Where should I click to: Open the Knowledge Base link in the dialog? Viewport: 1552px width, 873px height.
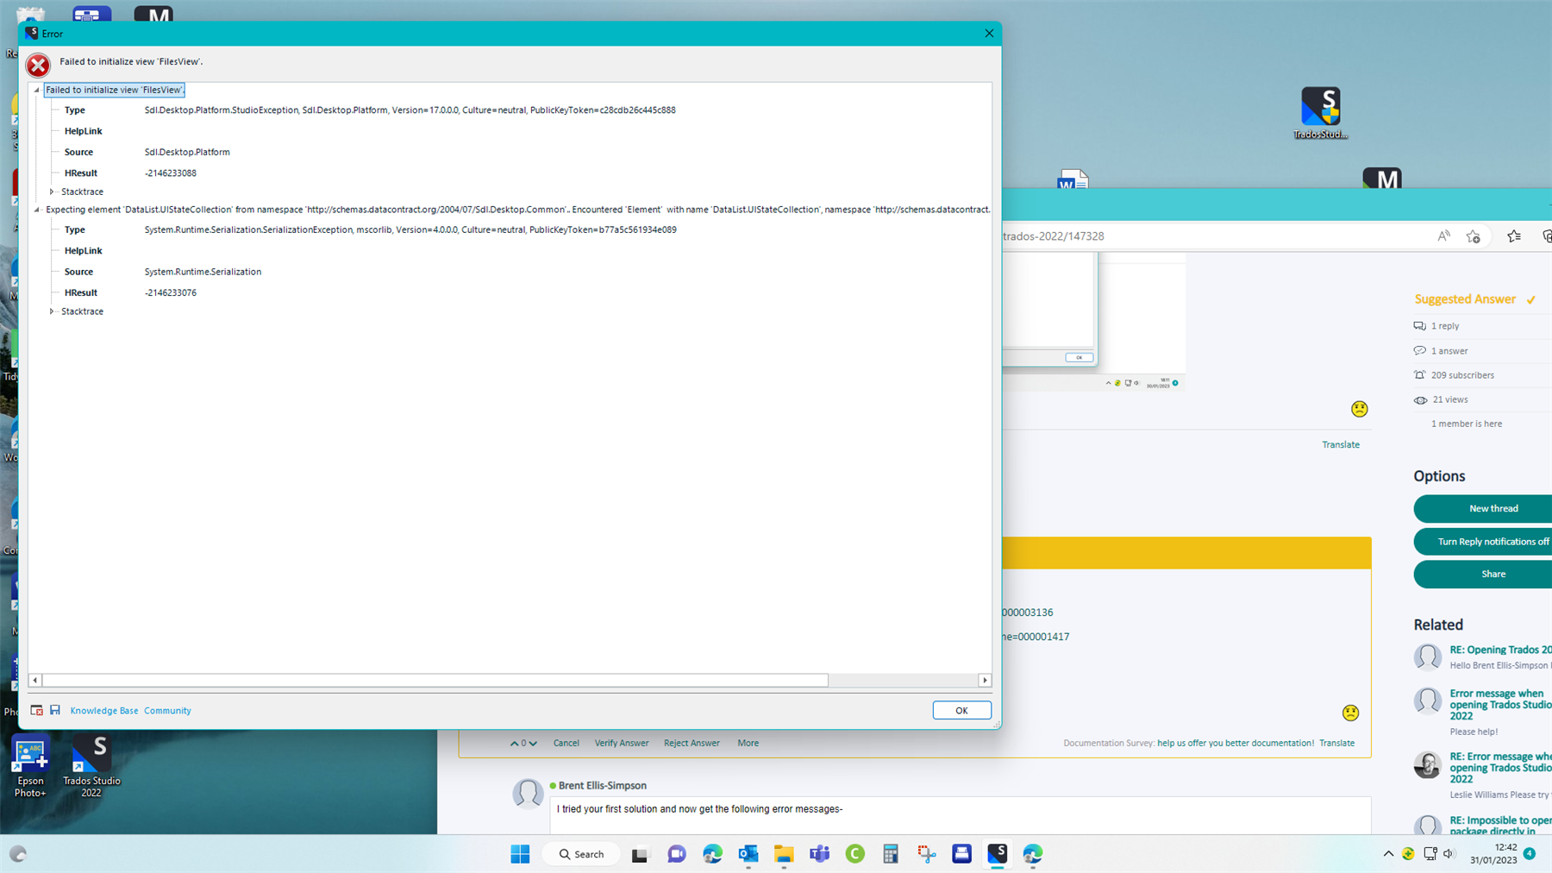(x=103, y=710)
